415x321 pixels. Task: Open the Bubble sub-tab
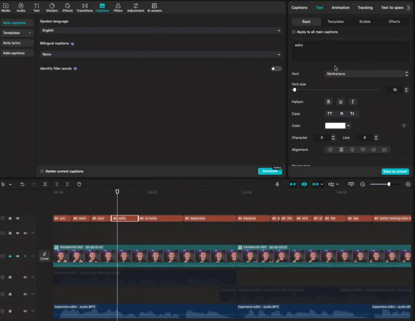coord(365,22)
